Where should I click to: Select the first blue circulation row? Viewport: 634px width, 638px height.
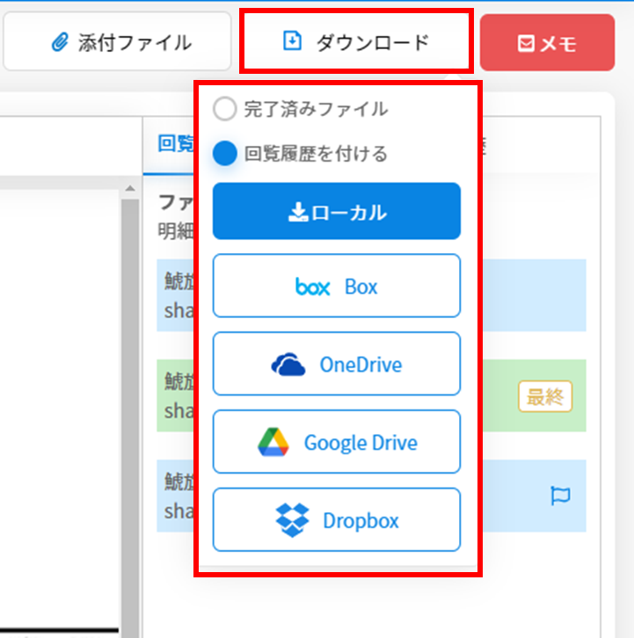coord(371,295)
